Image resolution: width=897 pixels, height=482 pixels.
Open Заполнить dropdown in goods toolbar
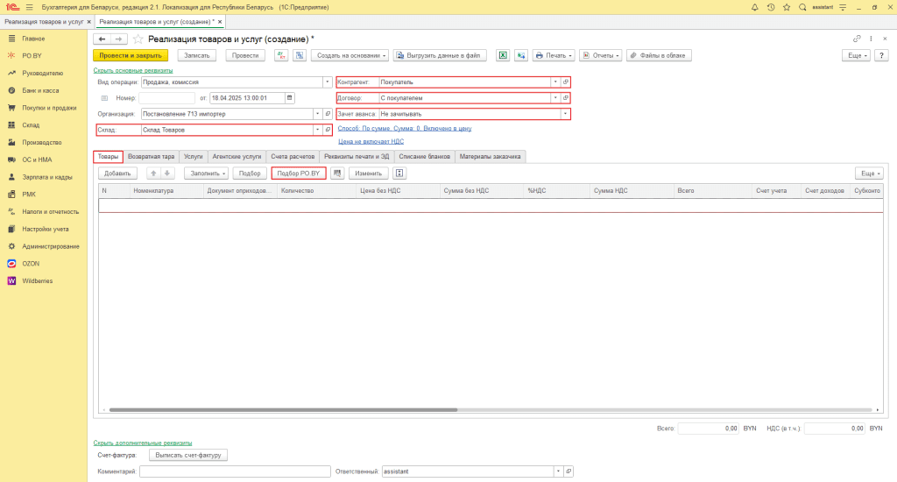pos(206,174)
